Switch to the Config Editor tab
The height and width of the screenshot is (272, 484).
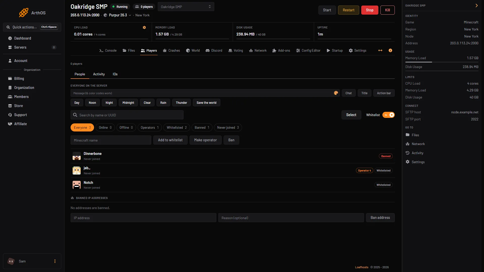tap(308, 50)
